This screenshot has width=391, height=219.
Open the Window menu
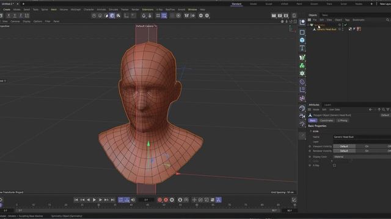tap(192, 10)
